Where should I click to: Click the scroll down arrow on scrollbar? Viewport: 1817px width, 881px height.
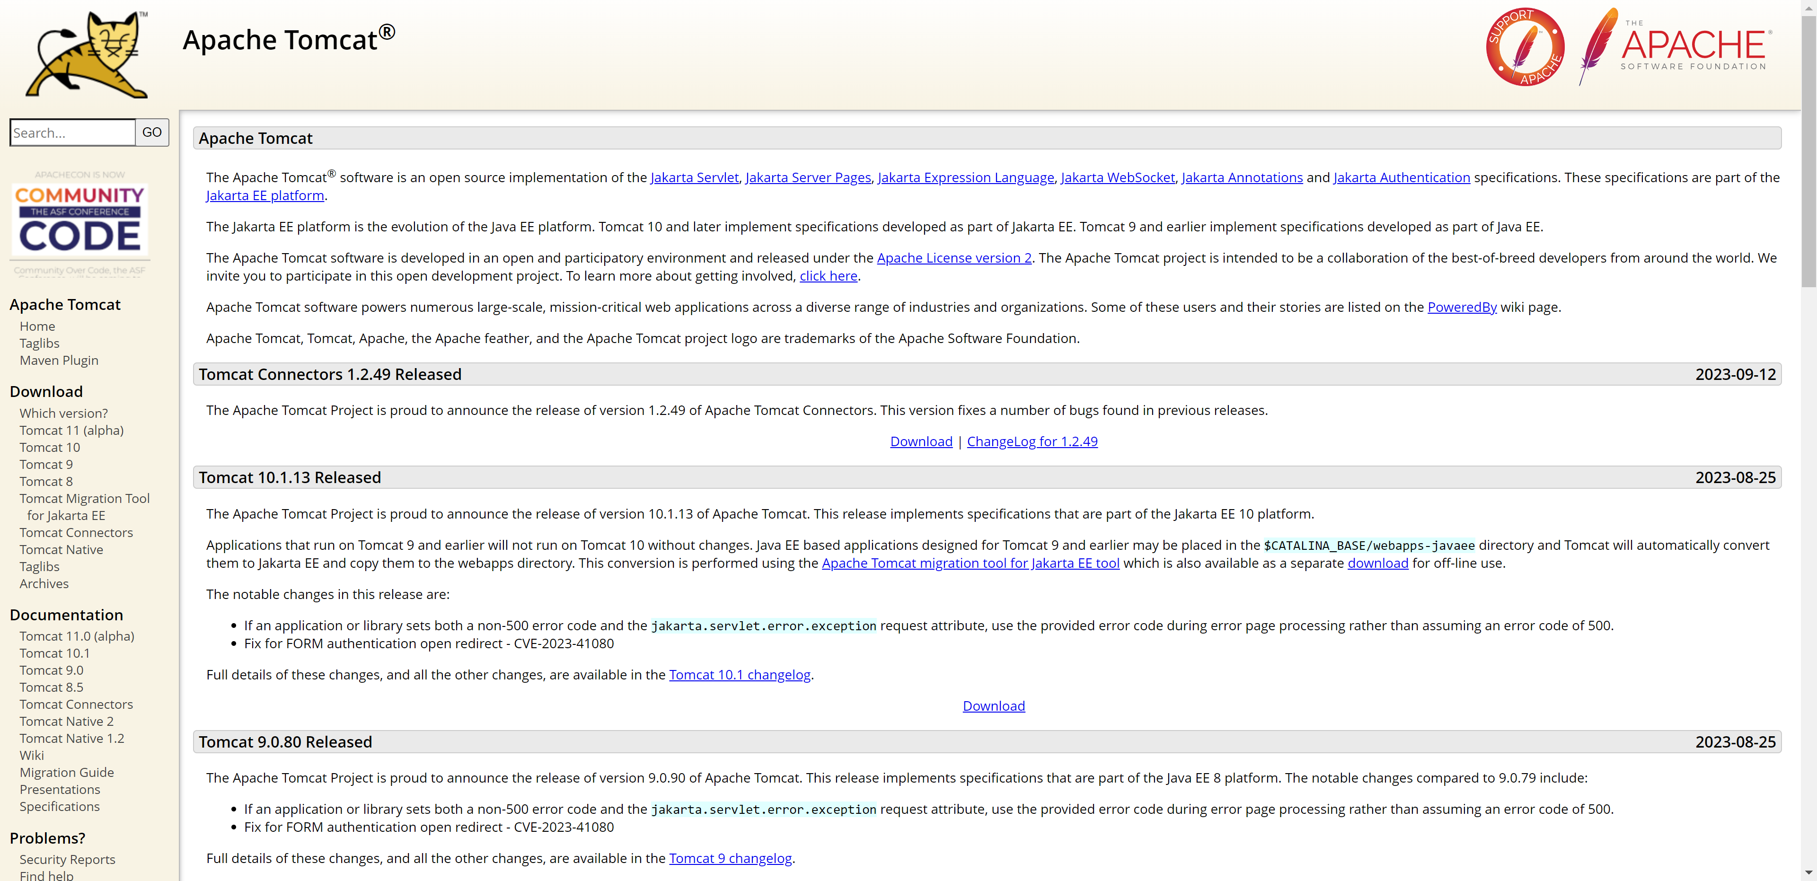(1808, 873)
